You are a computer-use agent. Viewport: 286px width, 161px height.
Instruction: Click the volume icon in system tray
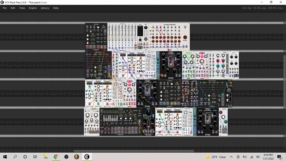258,157
